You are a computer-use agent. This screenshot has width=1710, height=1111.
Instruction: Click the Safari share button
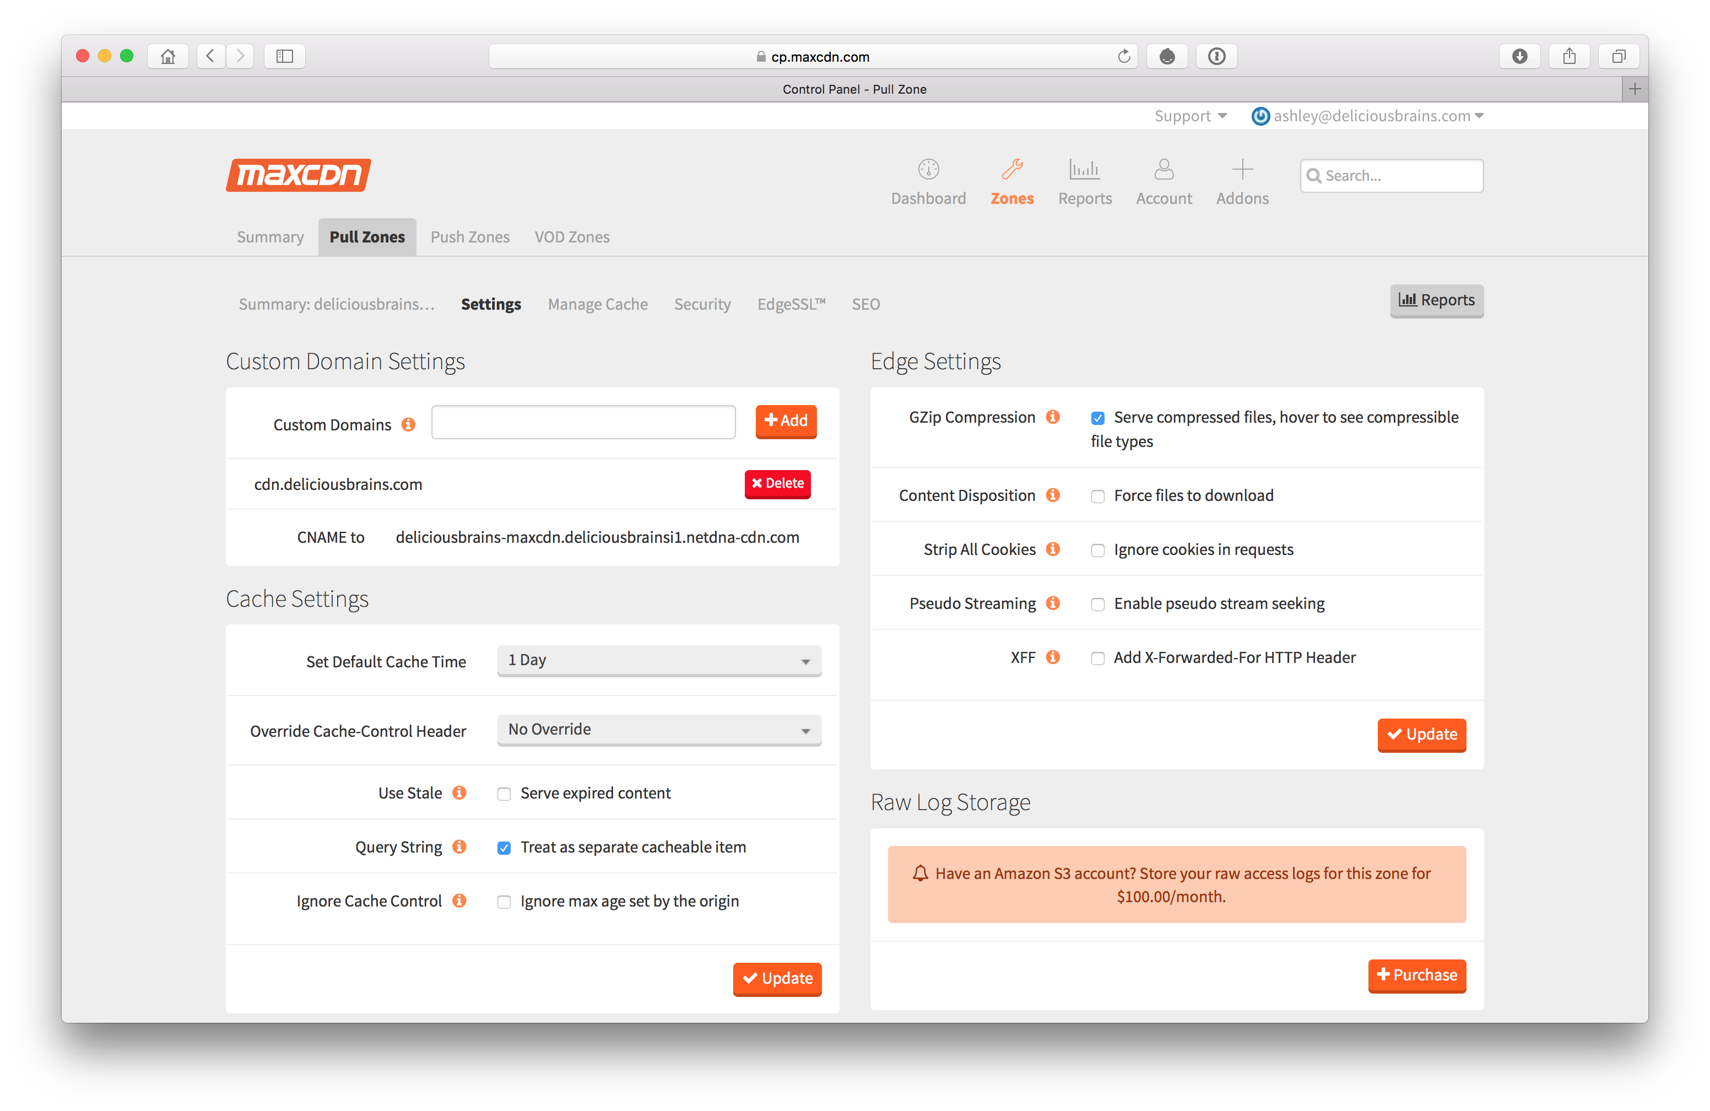coord(1569,56)
